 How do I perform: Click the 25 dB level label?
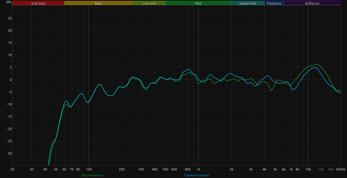click(10, 18)
